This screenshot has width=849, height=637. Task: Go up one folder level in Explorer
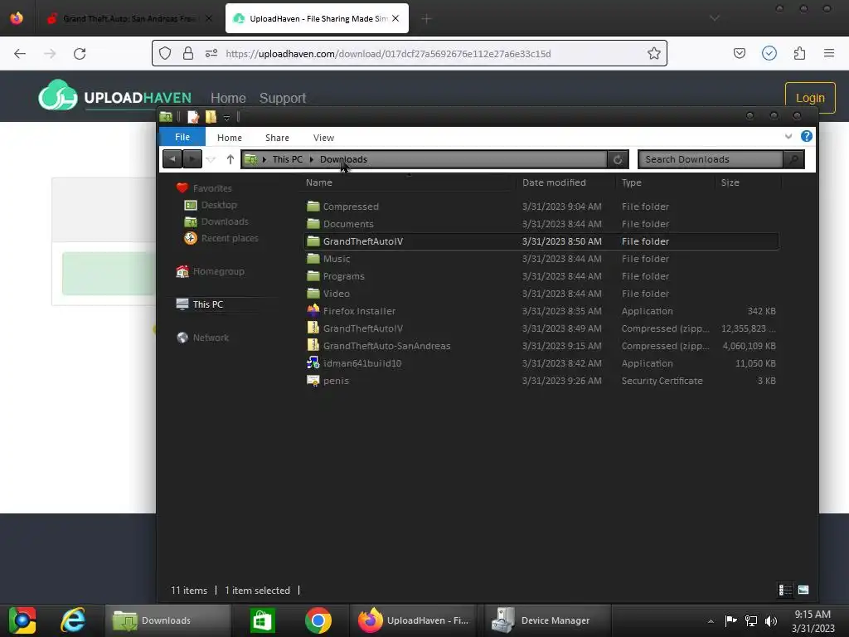(230, 159)
